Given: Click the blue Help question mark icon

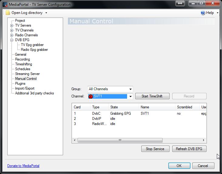Looking at the screenshot, I should click(x=203, y=13).
